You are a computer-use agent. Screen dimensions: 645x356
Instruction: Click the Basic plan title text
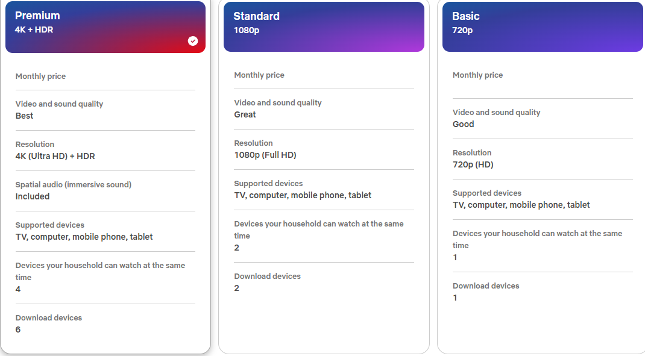click(x=465, y=16)
